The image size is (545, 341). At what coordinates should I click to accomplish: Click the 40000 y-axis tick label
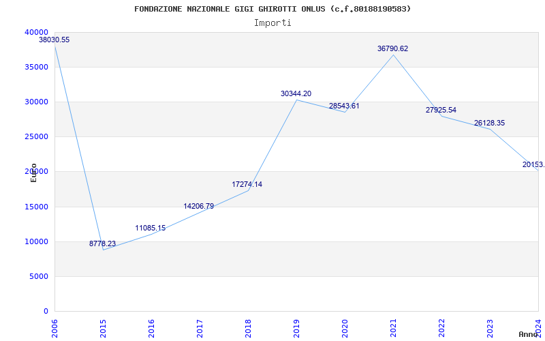point(36,32)
